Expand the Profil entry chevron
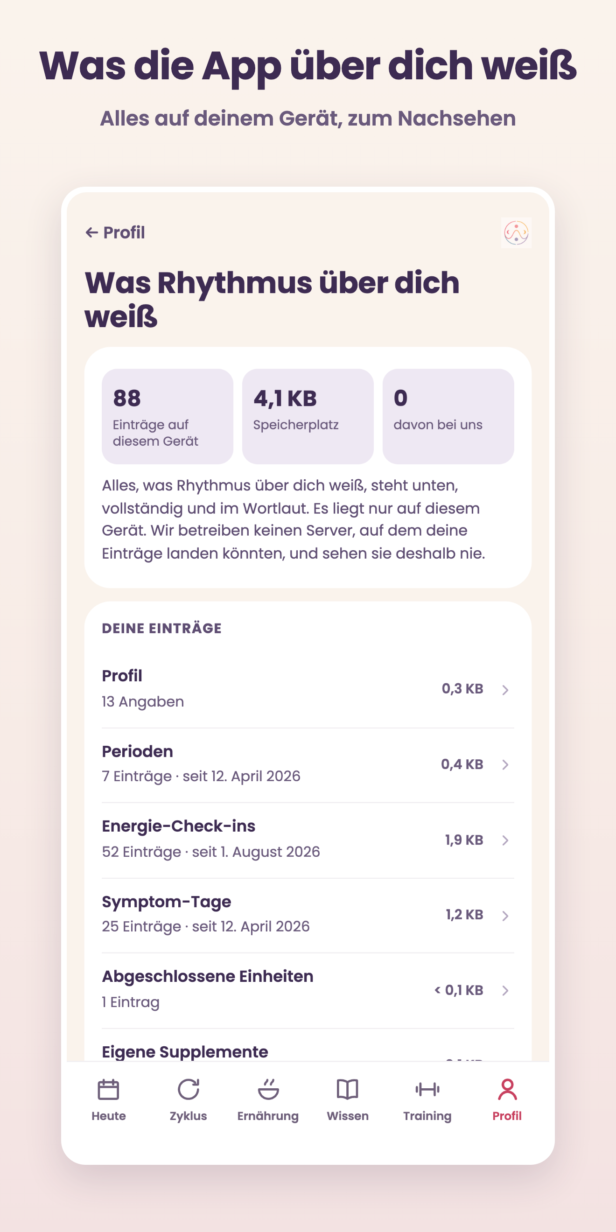This screenshot has height=1232, width=616. coord(505,690)
